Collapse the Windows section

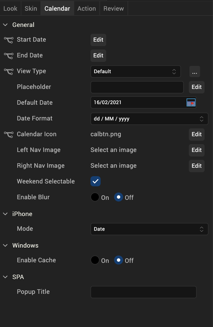5,245
